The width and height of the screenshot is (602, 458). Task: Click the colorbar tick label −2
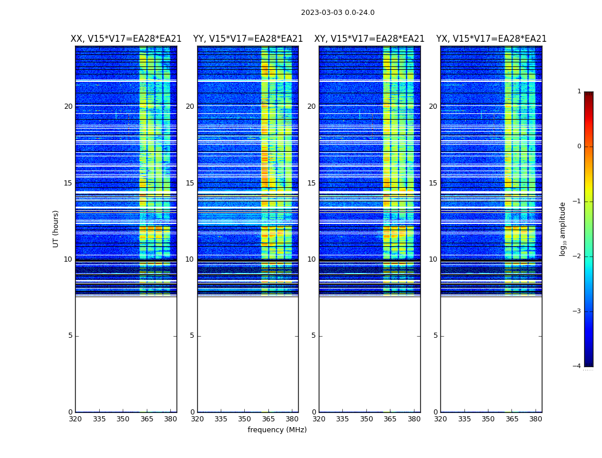(578, 256)
